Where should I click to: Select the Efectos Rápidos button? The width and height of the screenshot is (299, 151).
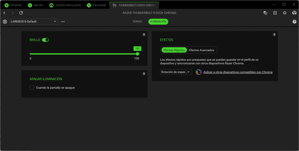(x=174, y=50)
